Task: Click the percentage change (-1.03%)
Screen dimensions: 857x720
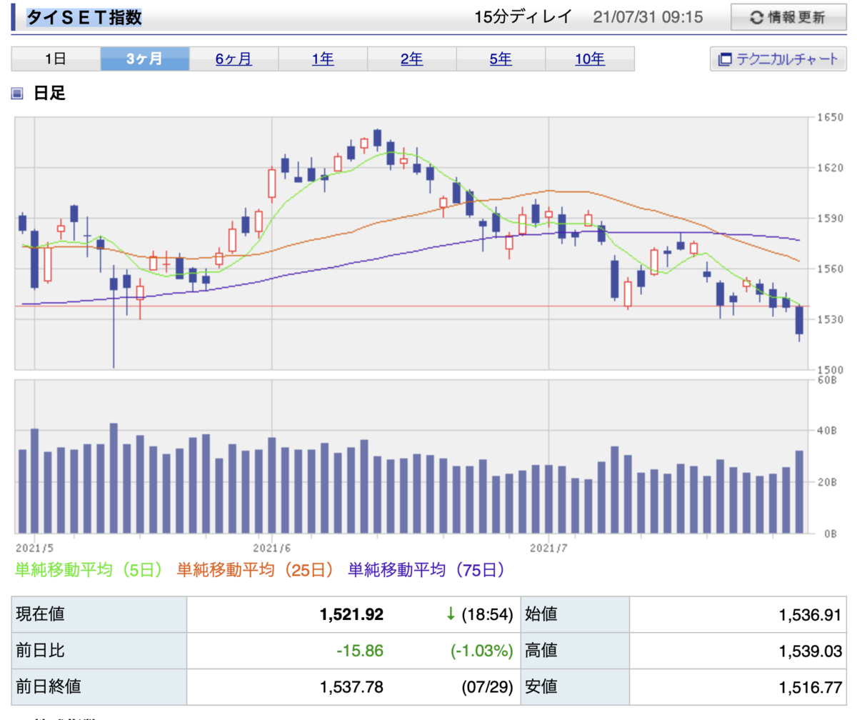Action: coord(481,651)
